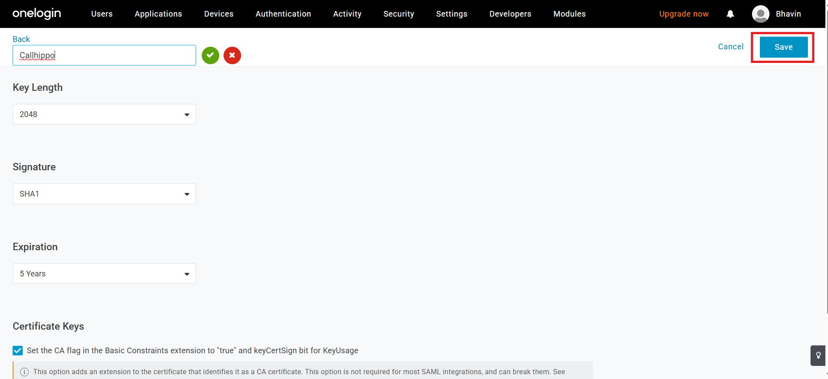This screenshot has width=828, height=379.
Task: Open the Activity menu
Action: click(347, 14)
